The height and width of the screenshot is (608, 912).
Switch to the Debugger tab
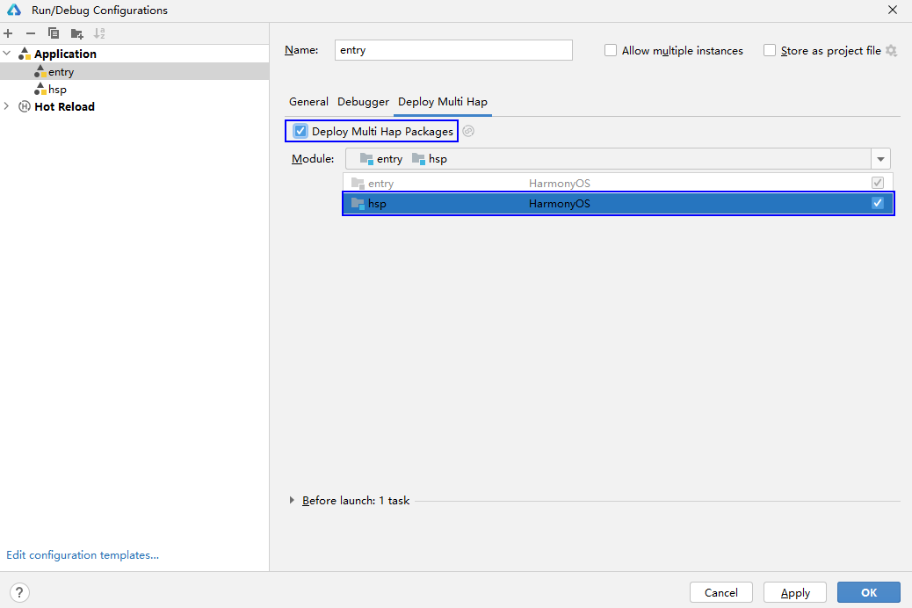[363, 102]
